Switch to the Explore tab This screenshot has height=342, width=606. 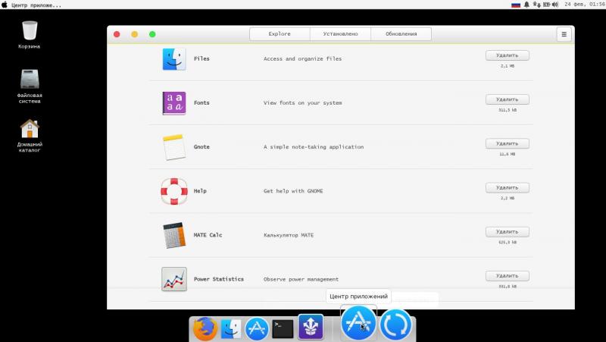click(x=280, y=34)
